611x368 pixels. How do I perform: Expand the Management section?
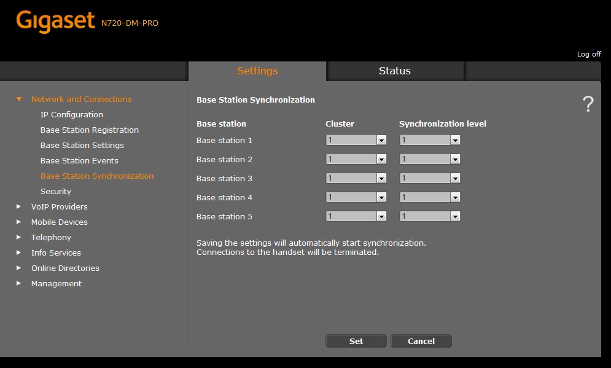[x=19, y=283]
